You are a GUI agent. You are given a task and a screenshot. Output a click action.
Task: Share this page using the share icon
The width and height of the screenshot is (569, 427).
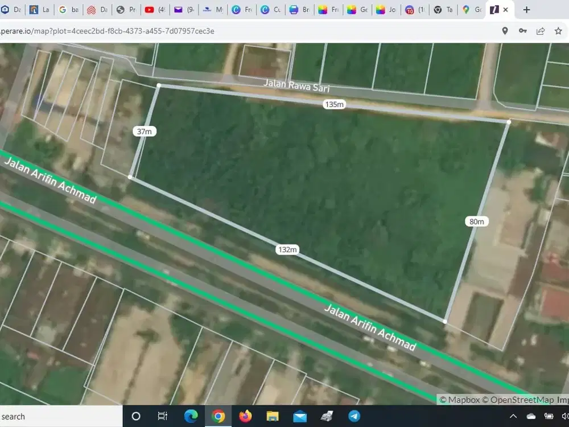coord(541,31)
